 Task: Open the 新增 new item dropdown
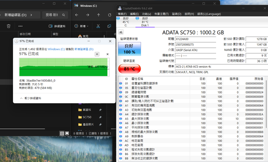[81, 26]
